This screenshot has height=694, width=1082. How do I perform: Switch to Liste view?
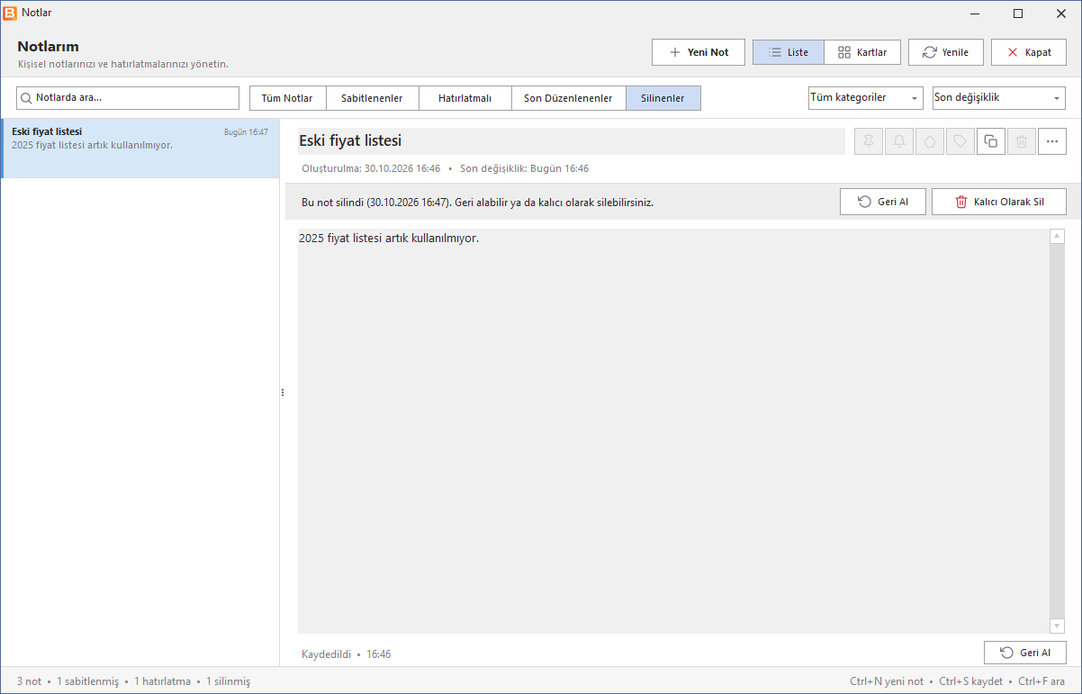click(x=789, y=52)
